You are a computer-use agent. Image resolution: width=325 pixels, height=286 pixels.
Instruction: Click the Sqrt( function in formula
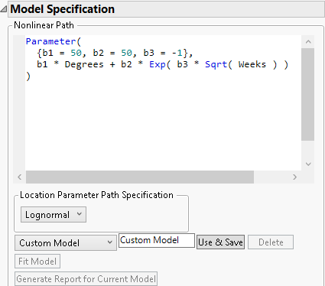219,64
